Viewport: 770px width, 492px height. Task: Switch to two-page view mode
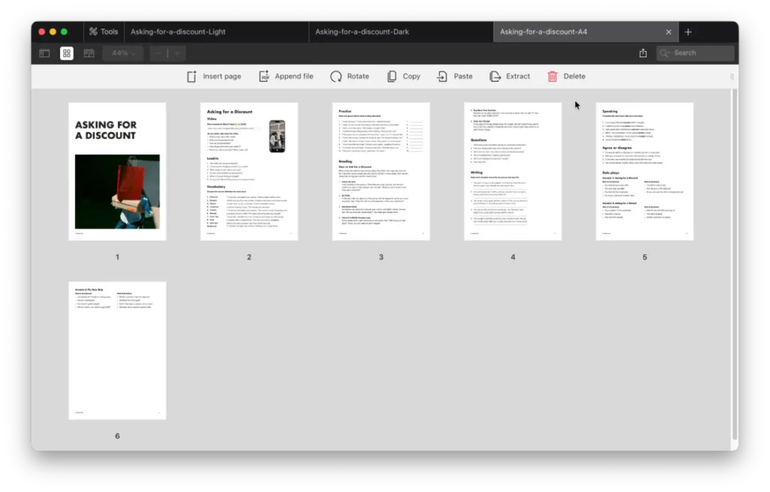tap(88, 53)
